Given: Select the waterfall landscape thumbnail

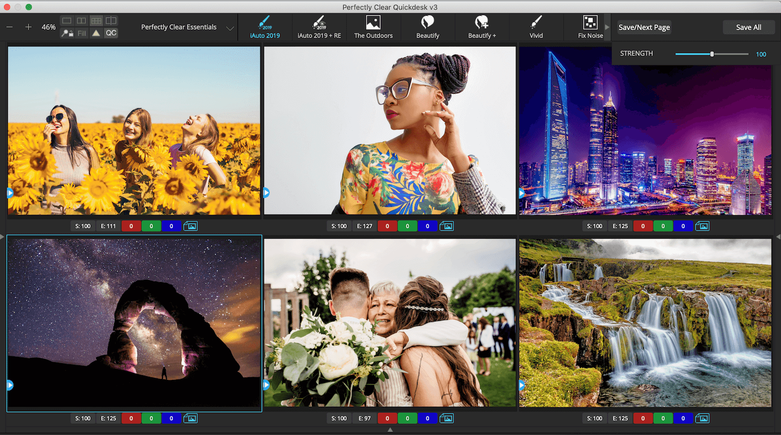Looking at the screenshot, I should (645, 323).
